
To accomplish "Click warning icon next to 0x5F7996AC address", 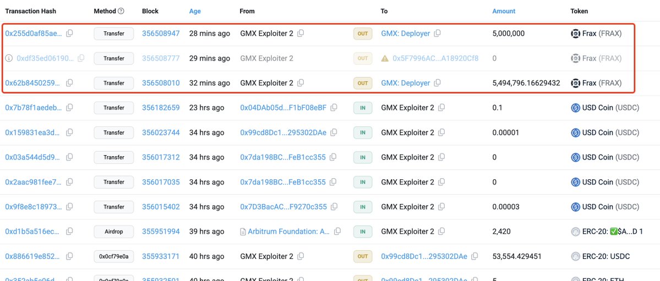I will click(385, 58).
